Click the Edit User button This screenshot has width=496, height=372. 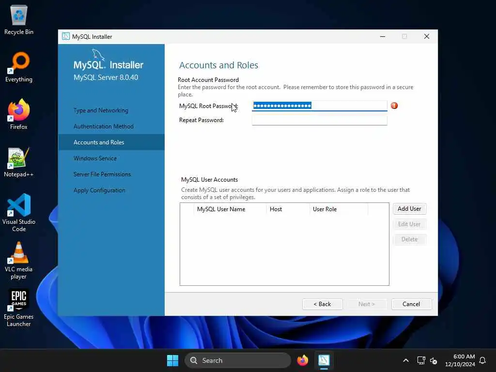[410, 224]
